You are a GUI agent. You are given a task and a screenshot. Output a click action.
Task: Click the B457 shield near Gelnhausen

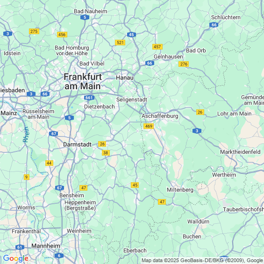pos(157,47)
